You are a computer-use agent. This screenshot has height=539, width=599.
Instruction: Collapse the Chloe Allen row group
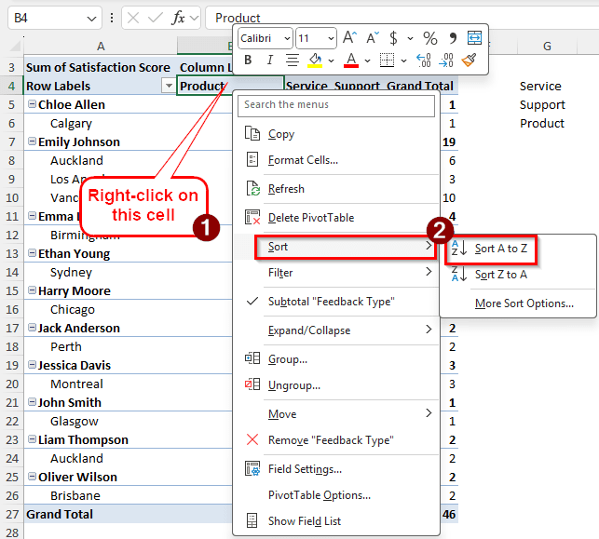coord(32,105)
